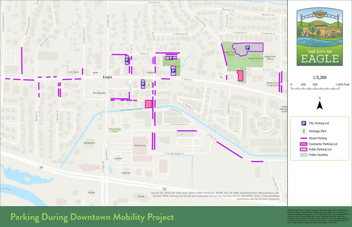Click the parking icon just south of Idaho St
Viewport: 352px width, 227px height.
127,60
